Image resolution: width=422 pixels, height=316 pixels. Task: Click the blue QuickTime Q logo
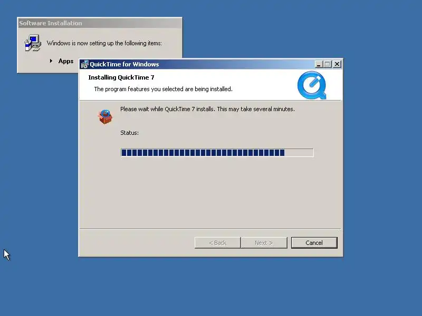pos(312,85)
